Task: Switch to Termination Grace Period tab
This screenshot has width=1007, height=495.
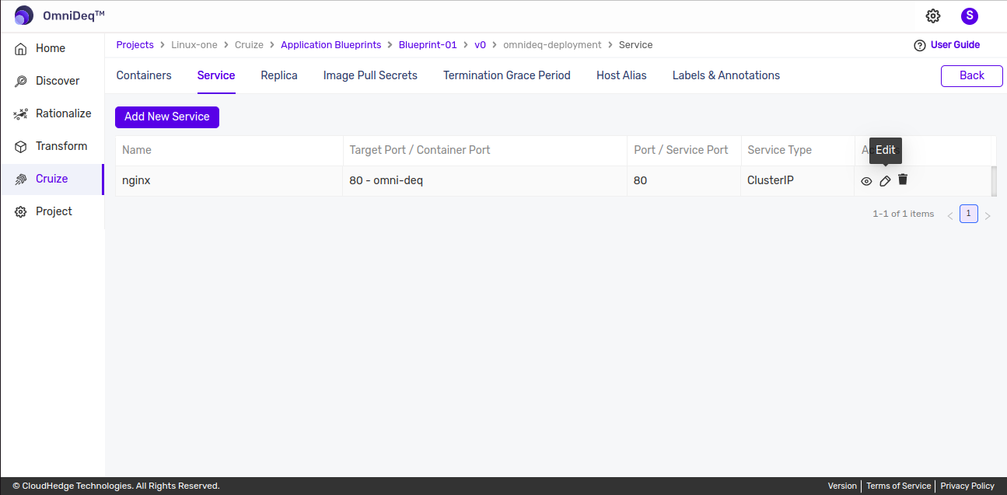Action: 507,75
